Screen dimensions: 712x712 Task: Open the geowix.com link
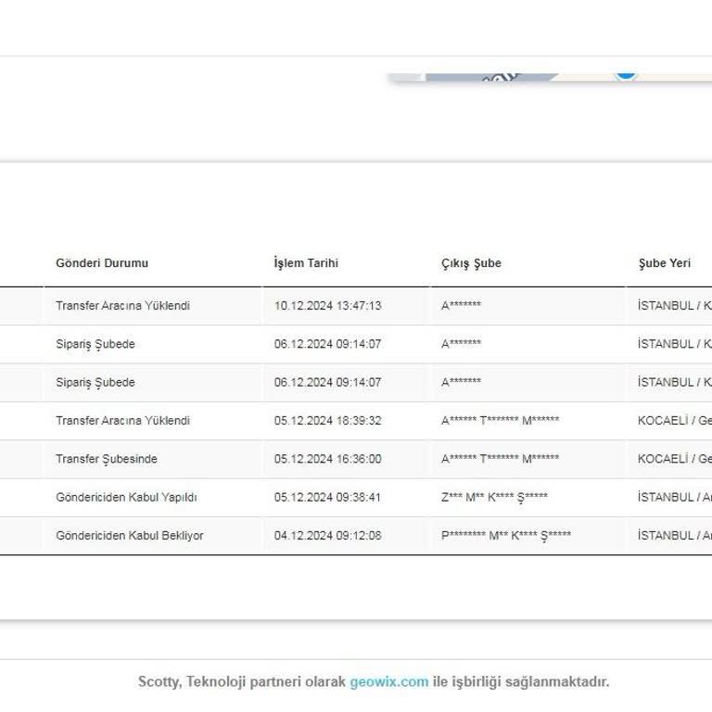[x=388, y=681]
